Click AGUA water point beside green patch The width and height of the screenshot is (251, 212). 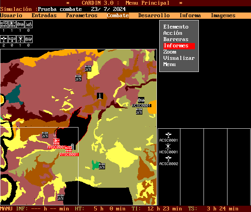click(x=102, y=166)
